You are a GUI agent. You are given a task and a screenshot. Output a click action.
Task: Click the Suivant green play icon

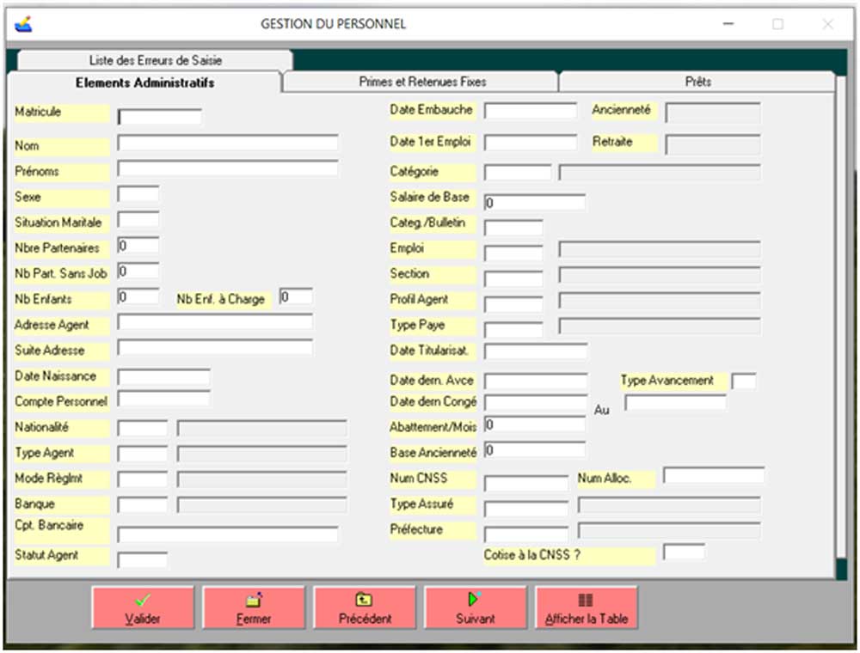[475, 600]
